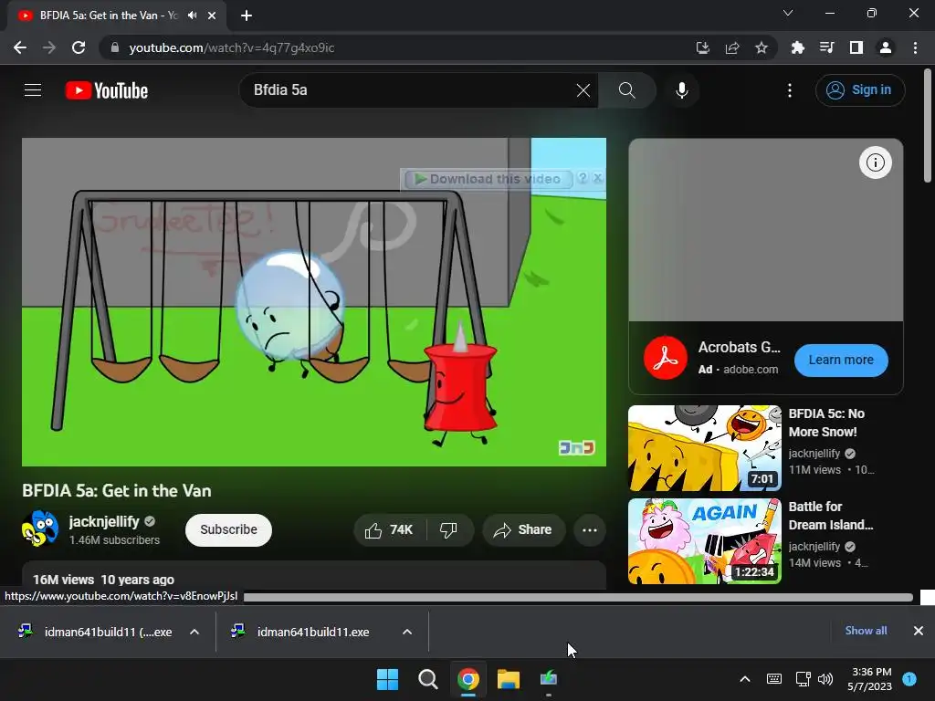Clear the search box with X icon
The height and width of the screenshot is (701, 935).
(583, 90)
